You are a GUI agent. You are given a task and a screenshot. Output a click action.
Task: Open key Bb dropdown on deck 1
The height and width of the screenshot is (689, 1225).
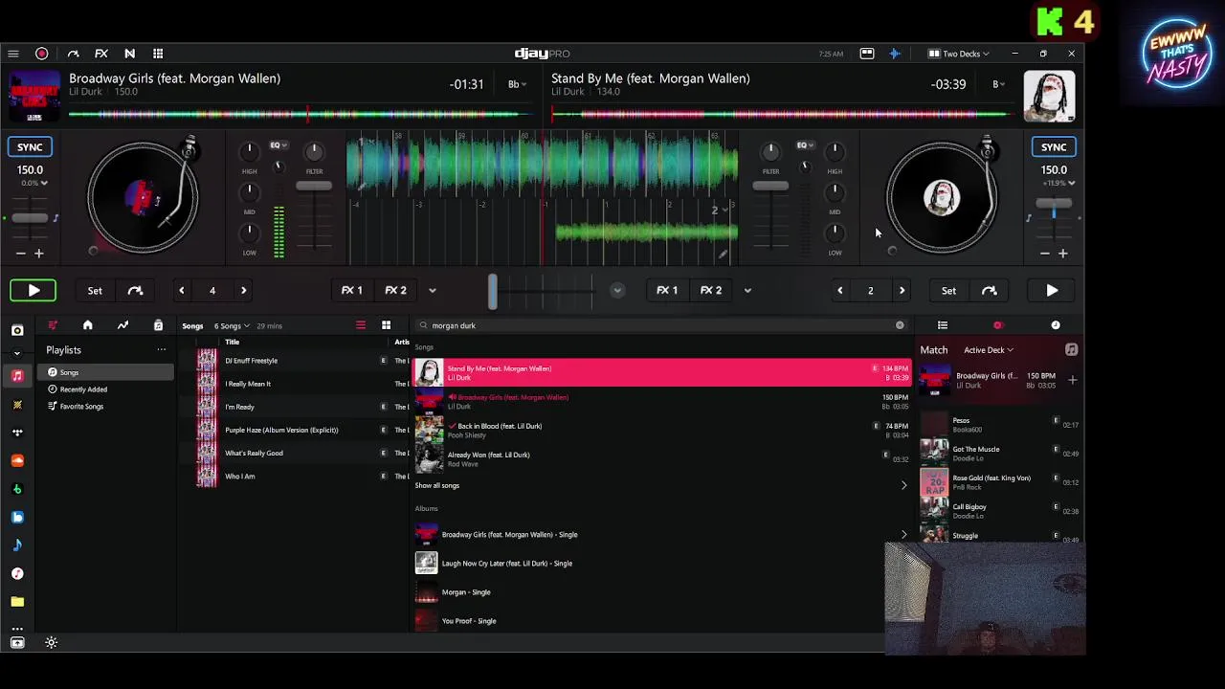click(x=517, y=84)
